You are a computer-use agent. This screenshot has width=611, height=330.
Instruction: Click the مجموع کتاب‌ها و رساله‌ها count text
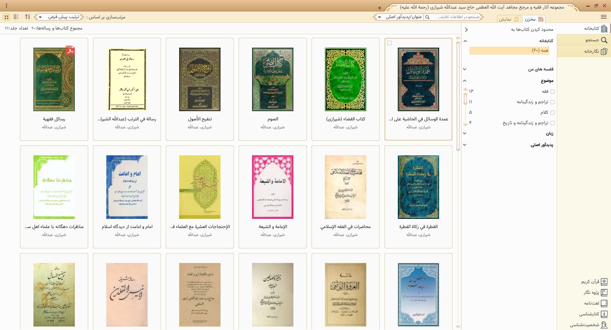(57, 28)
